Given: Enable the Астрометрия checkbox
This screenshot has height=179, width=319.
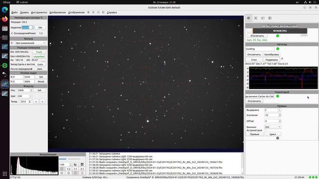Looking at the screenshot, I should coord(266,130).
